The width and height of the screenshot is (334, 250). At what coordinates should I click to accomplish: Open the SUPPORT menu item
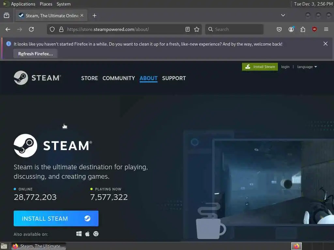[174, 78]
